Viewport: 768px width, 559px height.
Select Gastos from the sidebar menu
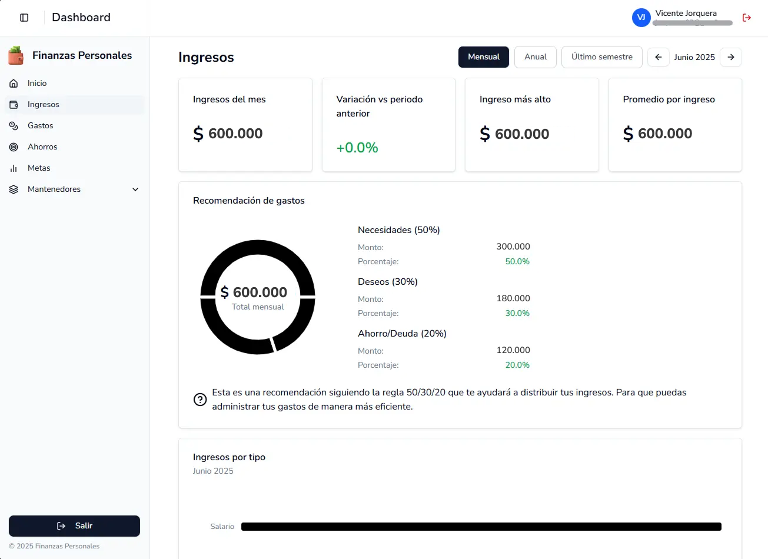coord(40,125)
